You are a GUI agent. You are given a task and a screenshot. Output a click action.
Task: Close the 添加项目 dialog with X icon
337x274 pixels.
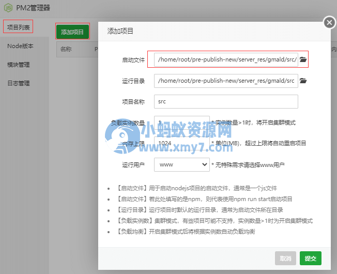329,23
